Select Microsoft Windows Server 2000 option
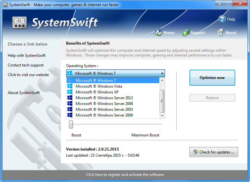Image resolution: width=250 pixels, height=182 pixels. pos(113,115)
